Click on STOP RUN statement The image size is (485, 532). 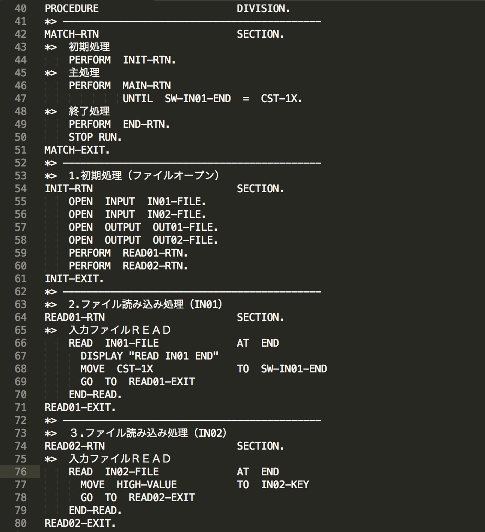click(x=95, y=137)
